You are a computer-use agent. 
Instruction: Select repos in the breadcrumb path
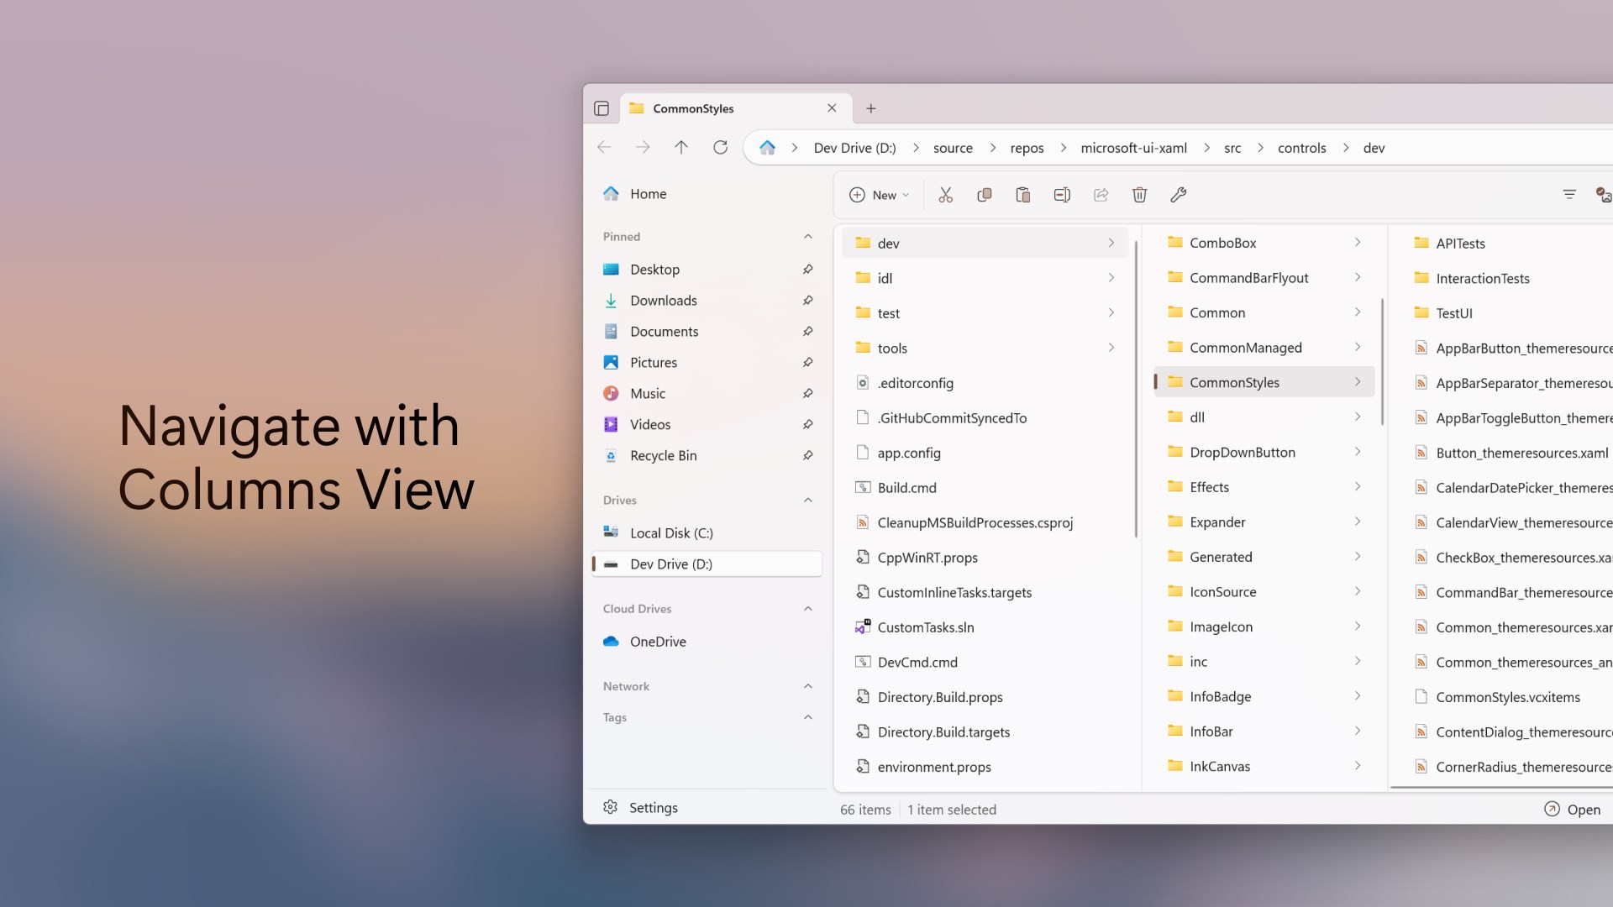click(1027, 147)
